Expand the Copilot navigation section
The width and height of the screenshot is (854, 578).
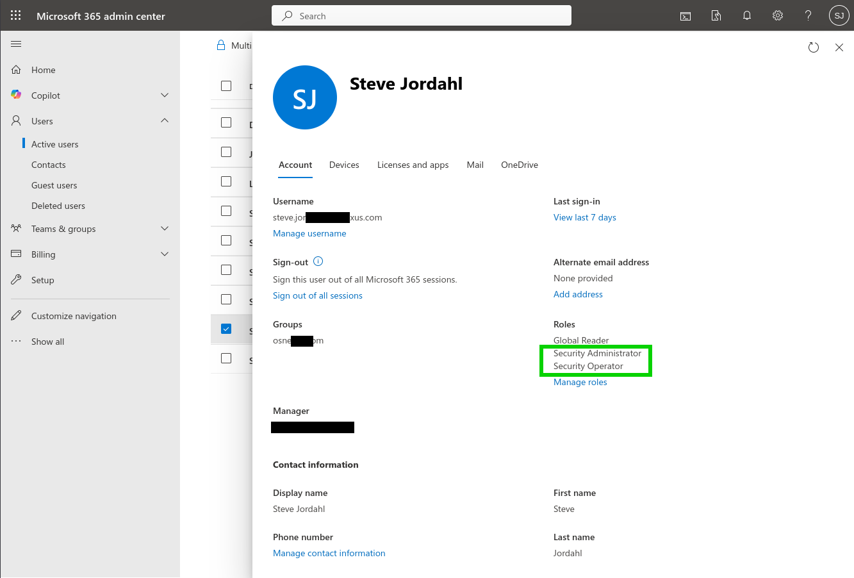point(165,95)
